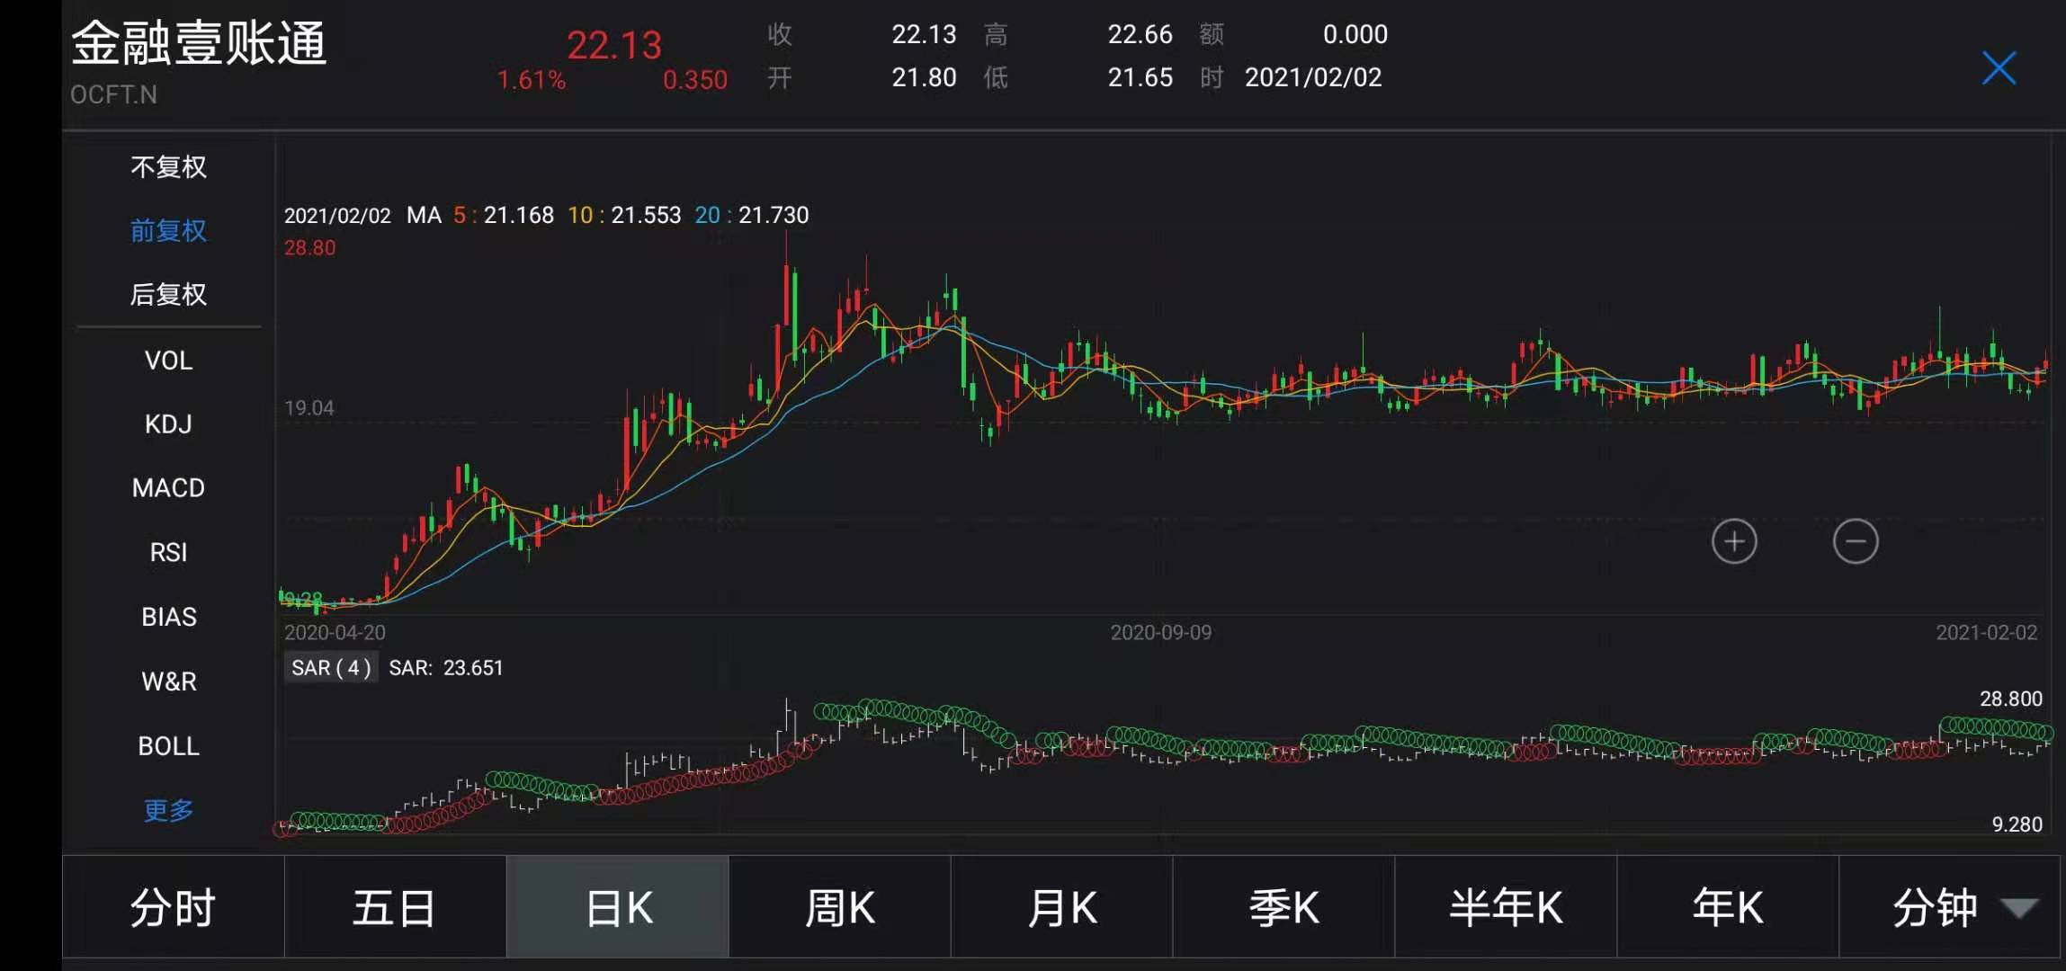Viewport: 2066px width, 971px height.
Task: Open 月K monthly chart tab
Action: (1061, 908)
